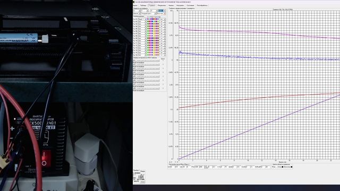Viewport: 340px width, 191px height.
Task: Pick the first green swatch in Гр. 03 row
Action: pyautogui.click(x=148, y=24)
